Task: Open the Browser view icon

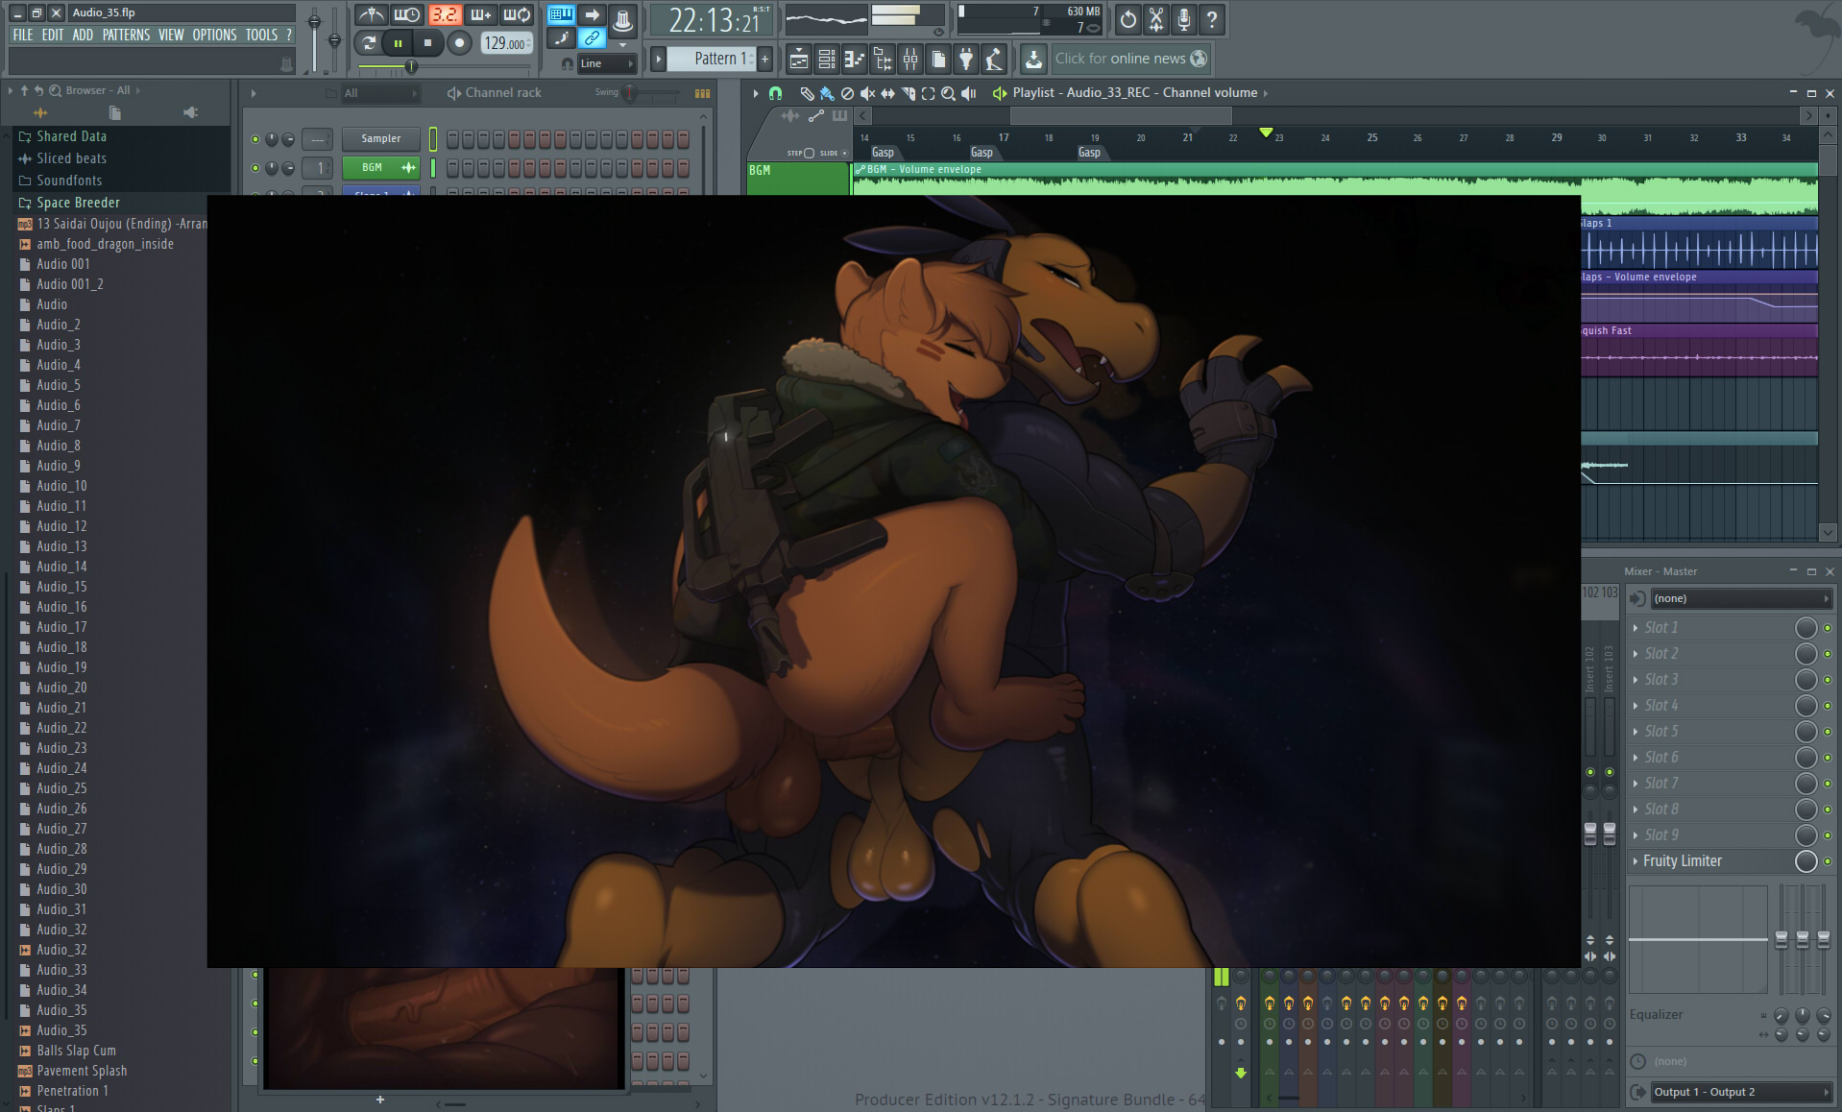Action: (883, 60)
